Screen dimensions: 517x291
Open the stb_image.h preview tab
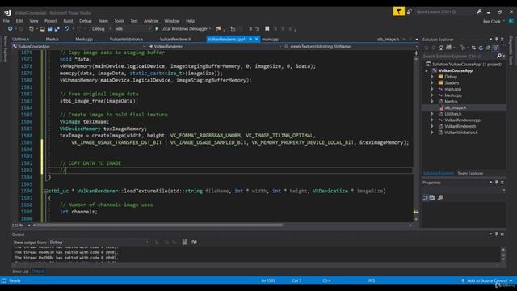click(388, 40)
